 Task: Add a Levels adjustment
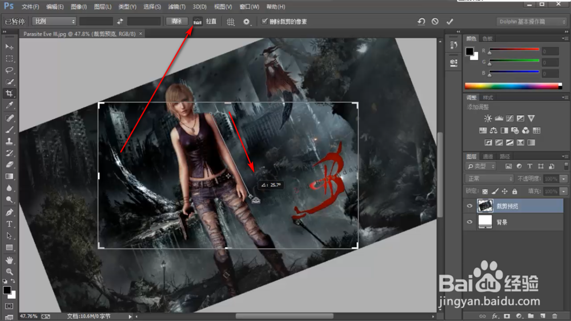tap(499, 118)
